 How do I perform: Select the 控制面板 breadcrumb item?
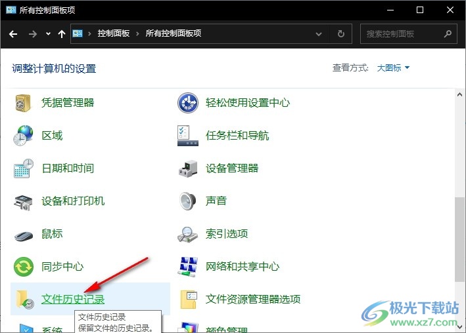(114, 33)
